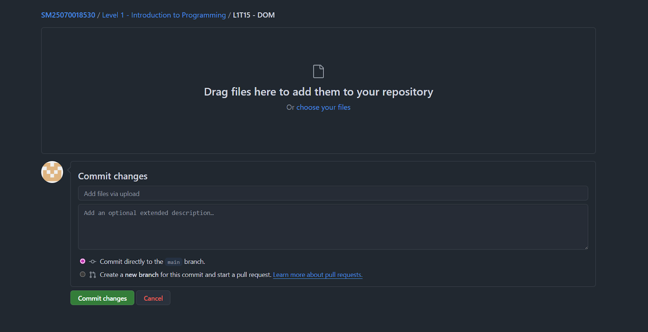Screen dimensions: 648x332
Task: Click the Commit changes panel heading
Action: pos(113,176)
